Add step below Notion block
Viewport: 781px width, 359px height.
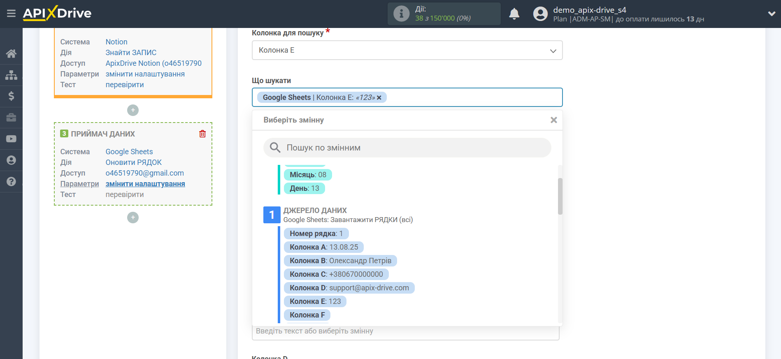coord(133,110)
